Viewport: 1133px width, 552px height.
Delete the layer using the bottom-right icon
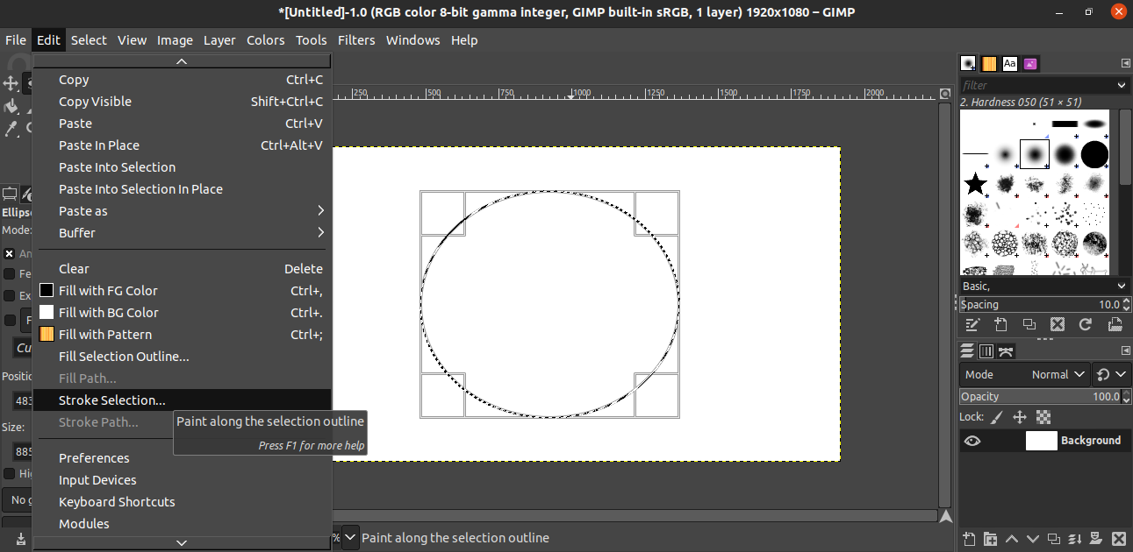pos(1119,539)
